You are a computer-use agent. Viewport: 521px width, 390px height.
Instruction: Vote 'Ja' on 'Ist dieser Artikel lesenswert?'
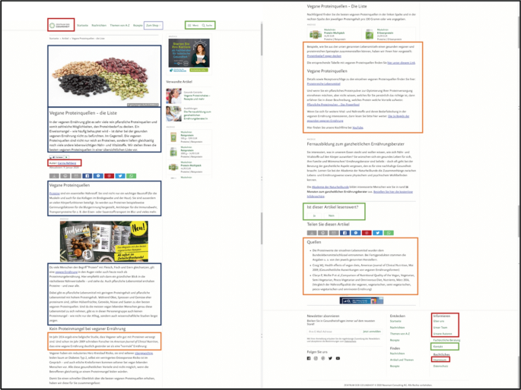coord(314,215)
